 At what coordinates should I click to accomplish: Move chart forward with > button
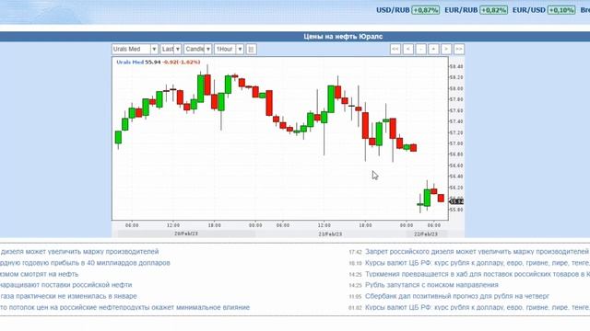[x=446, y=49]
